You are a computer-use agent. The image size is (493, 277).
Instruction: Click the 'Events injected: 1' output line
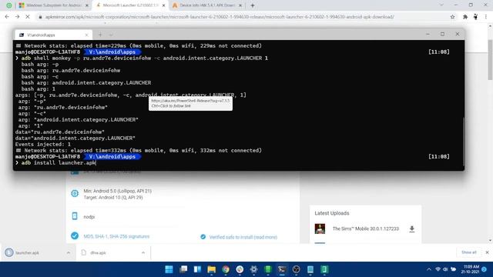click(43, 144)
